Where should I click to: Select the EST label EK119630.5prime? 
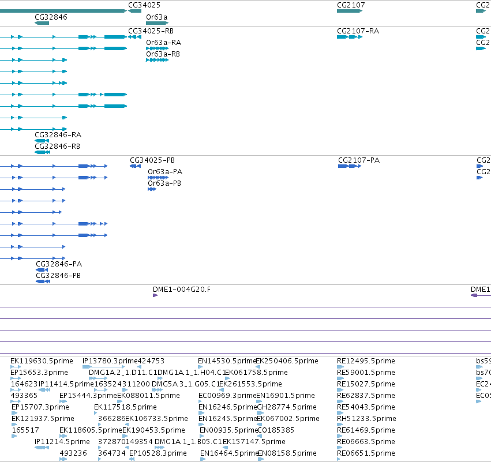click(x=42, y=361)
